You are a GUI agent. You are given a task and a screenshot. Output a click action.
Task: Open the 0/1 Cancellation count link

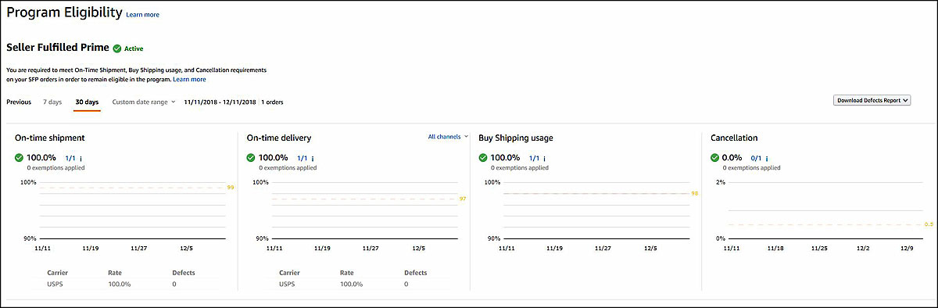(756, 158)
